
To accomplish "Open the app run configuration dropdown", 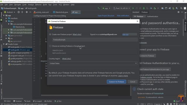I will [106, 8].
